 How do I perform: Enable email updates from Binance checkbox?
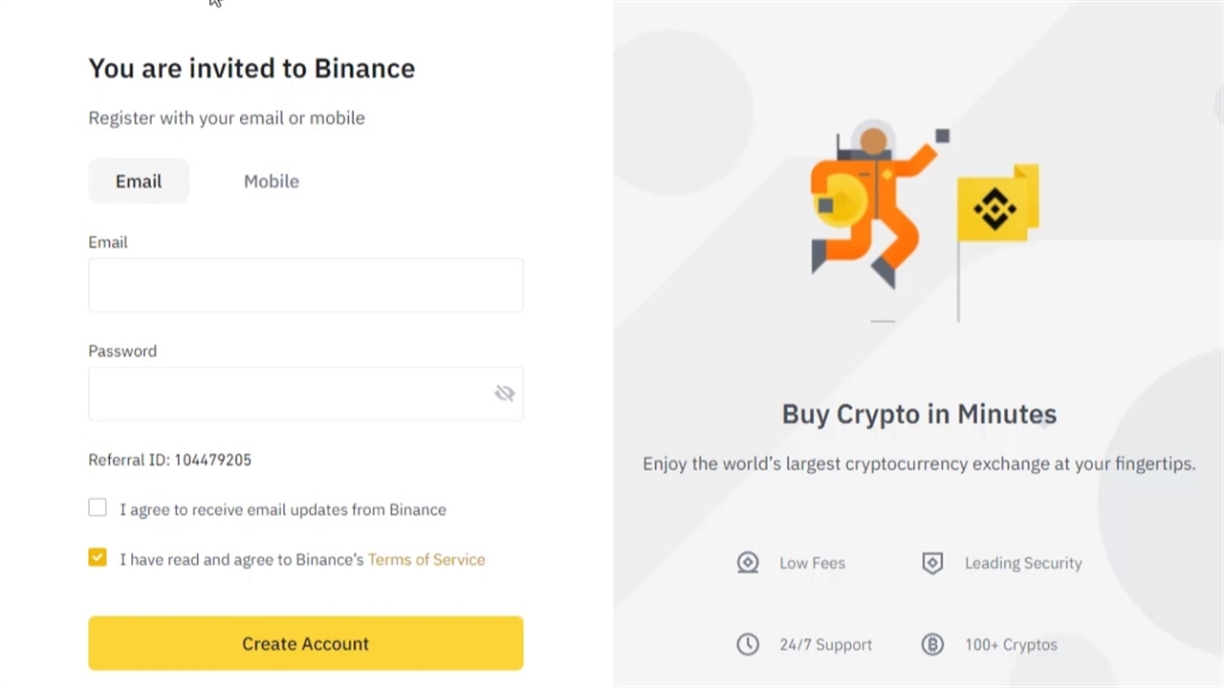click(98, 508)
